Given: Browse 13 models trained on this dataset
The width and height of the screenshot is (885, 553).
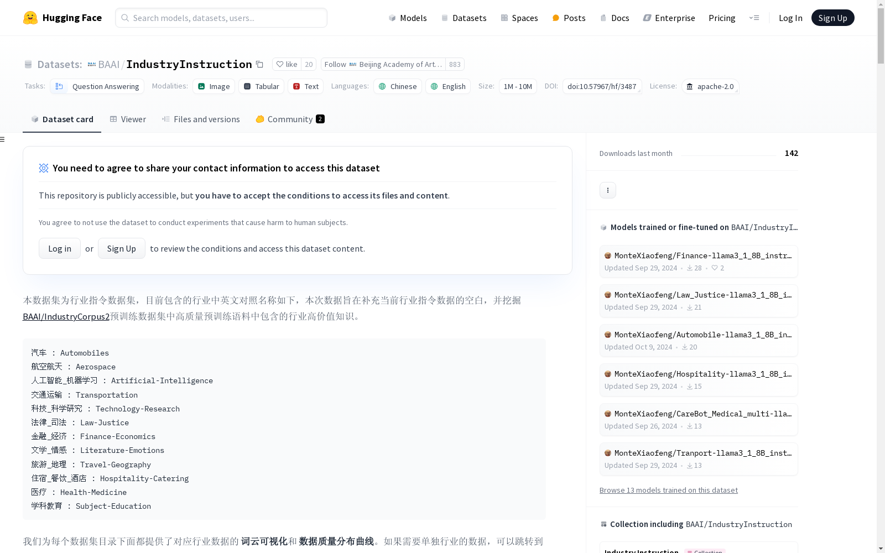Looking at the screenshot, I should (668, 490).
